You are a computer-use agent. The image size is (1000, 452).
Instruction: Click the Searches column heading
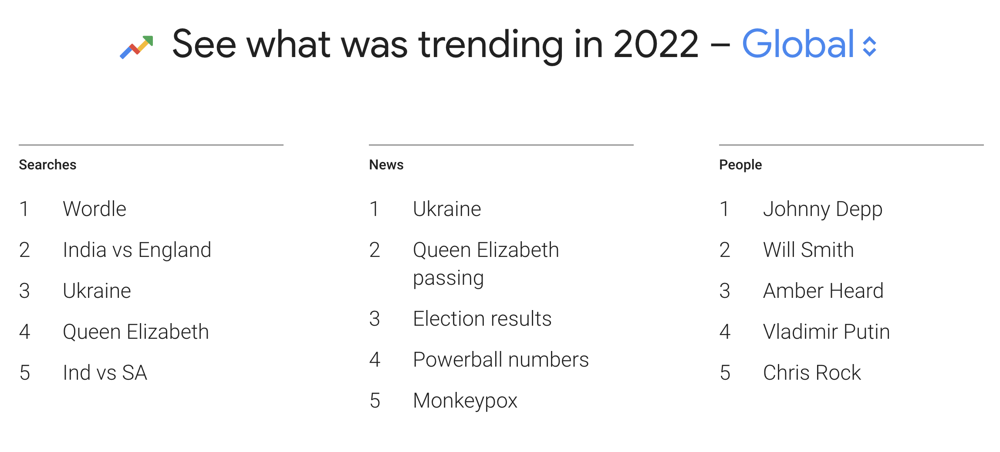point(47,165)
